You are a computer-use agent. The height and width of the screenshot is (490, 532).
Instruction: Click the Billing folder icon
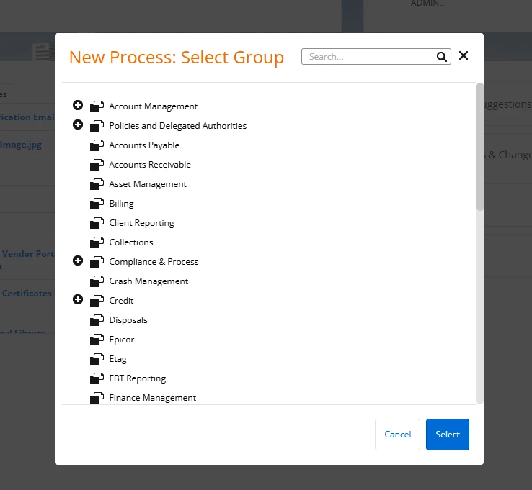click(x=97, y=204)
